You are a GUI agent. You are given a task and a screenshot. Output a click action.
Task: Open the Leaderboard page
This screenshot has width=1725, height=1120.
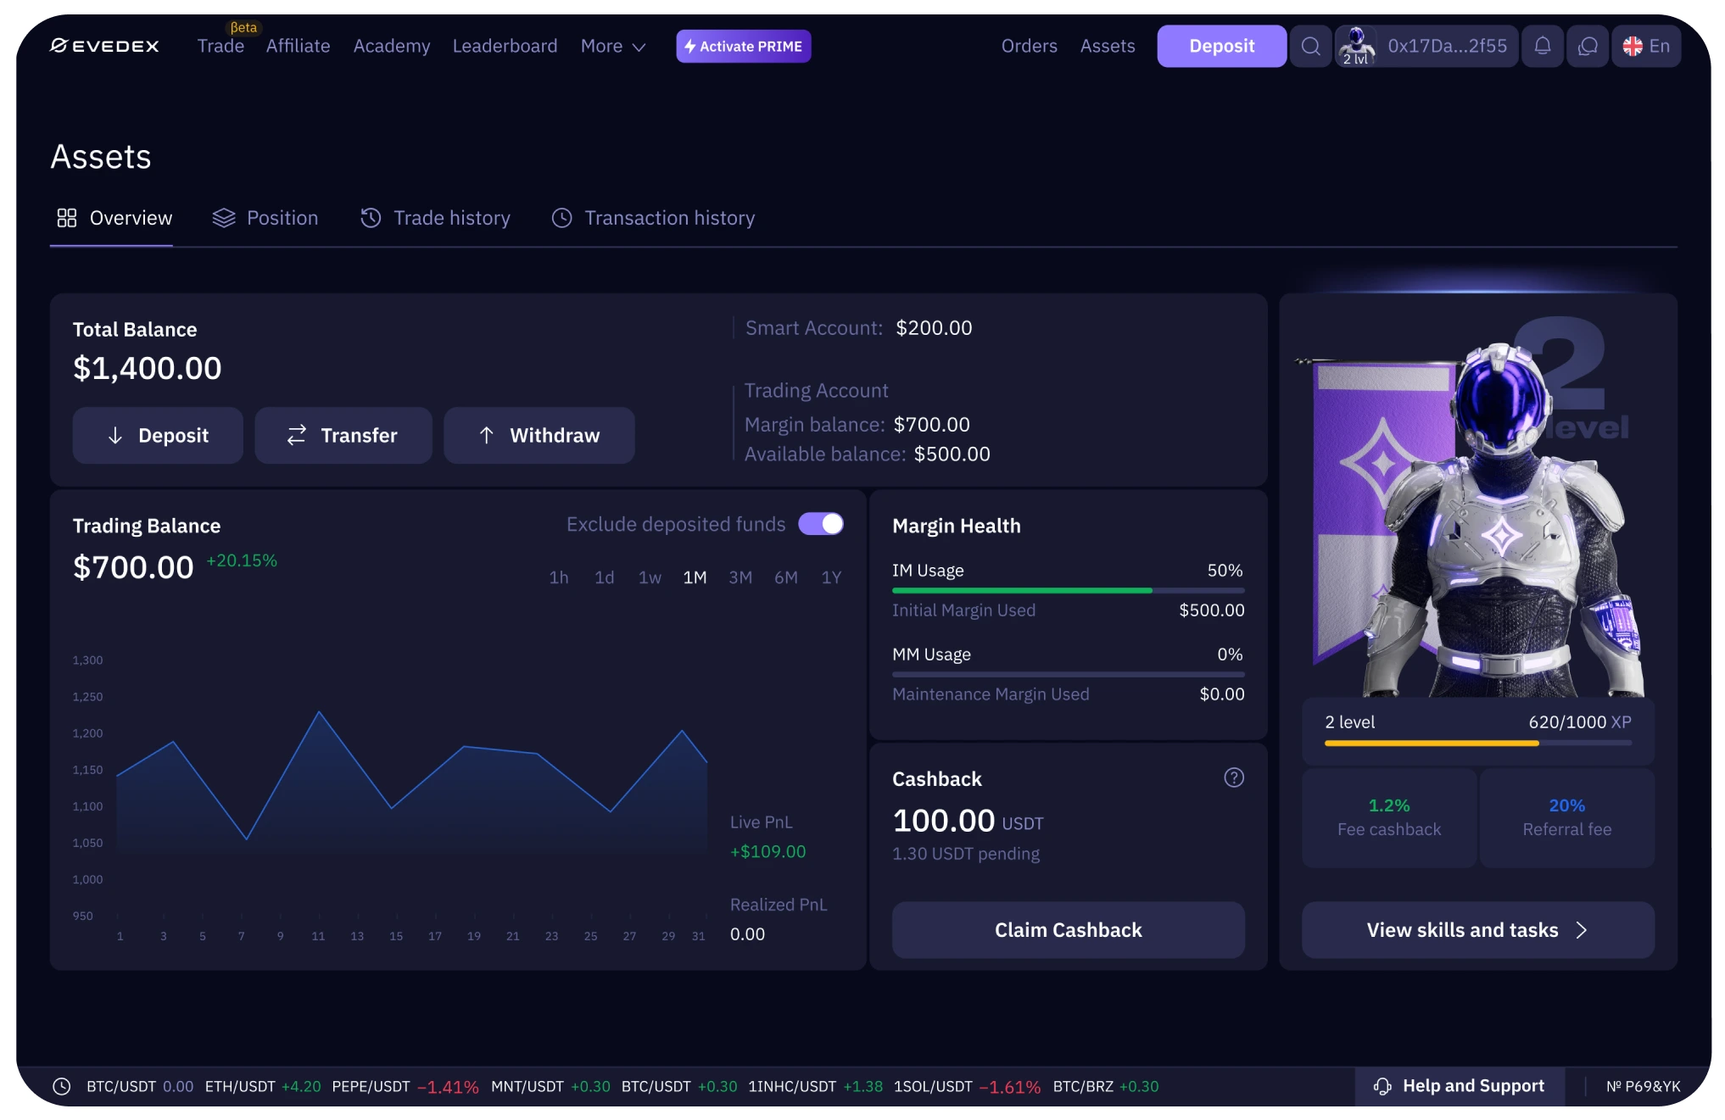505,46
